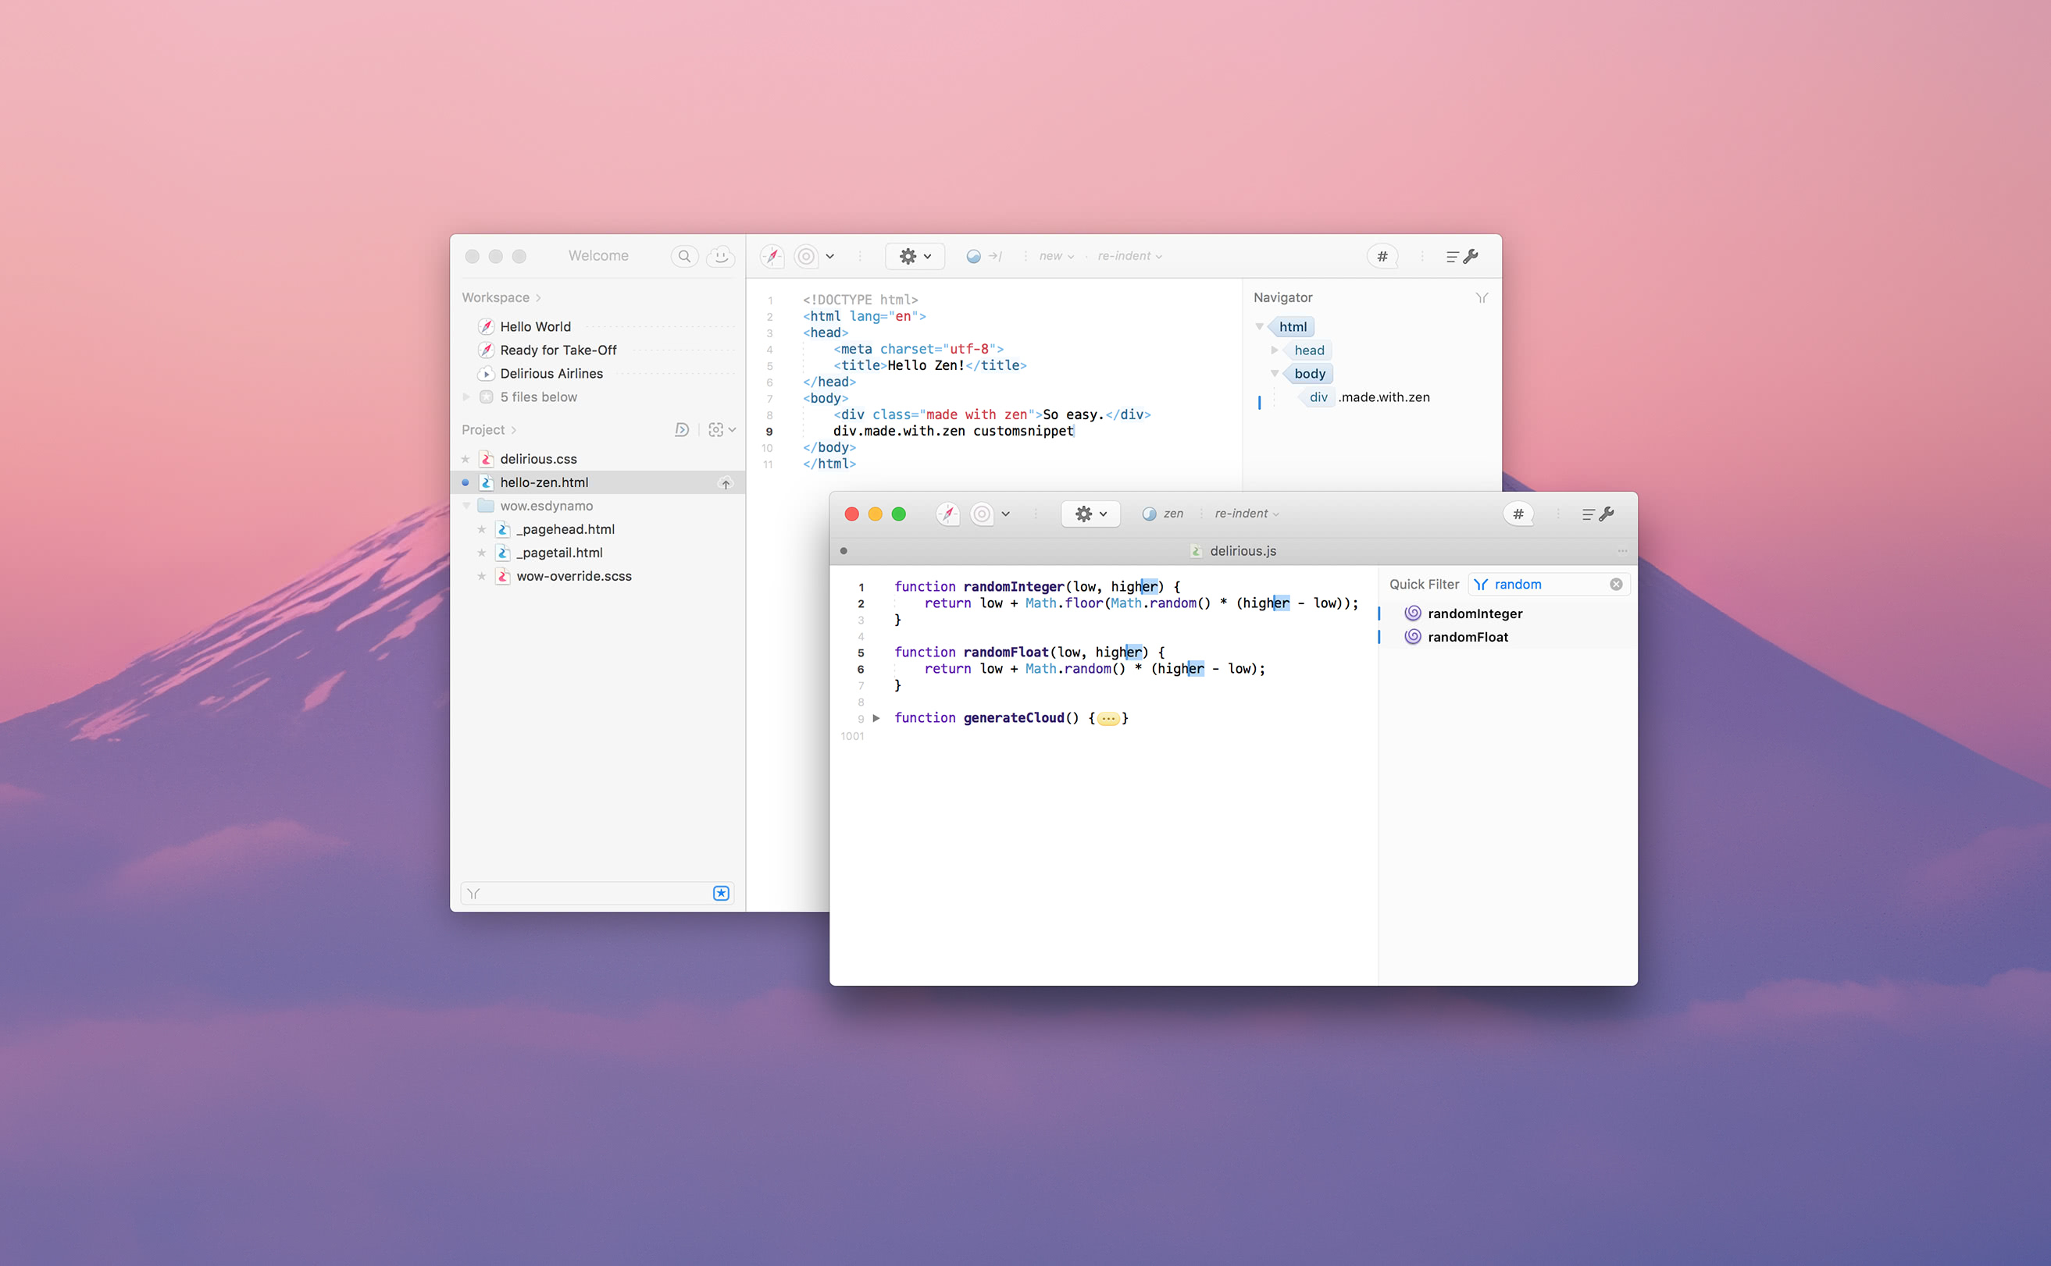Image resolution: width=2051 pixels, height=1266 pixels.
Task: Click the target/focus icon in top toolbar
Action: [x=810, y=258]
